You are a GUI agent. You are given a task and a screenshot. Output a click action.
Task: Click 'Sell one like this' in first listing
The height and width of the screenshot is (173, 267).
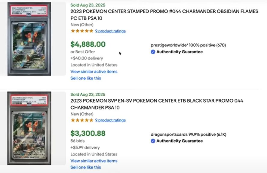(86, 78)
